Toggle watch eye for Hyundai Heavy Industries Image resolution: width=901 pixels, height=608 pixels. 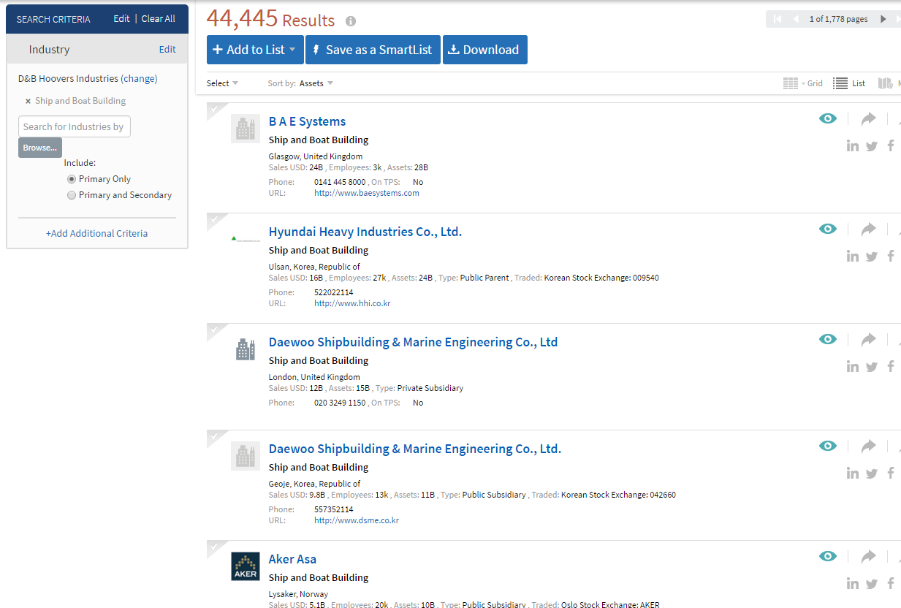point(828,229)
